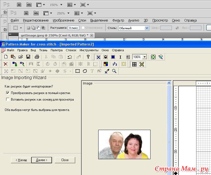Select the cross stitch view mode icon
211x175 pixels.
98,57
